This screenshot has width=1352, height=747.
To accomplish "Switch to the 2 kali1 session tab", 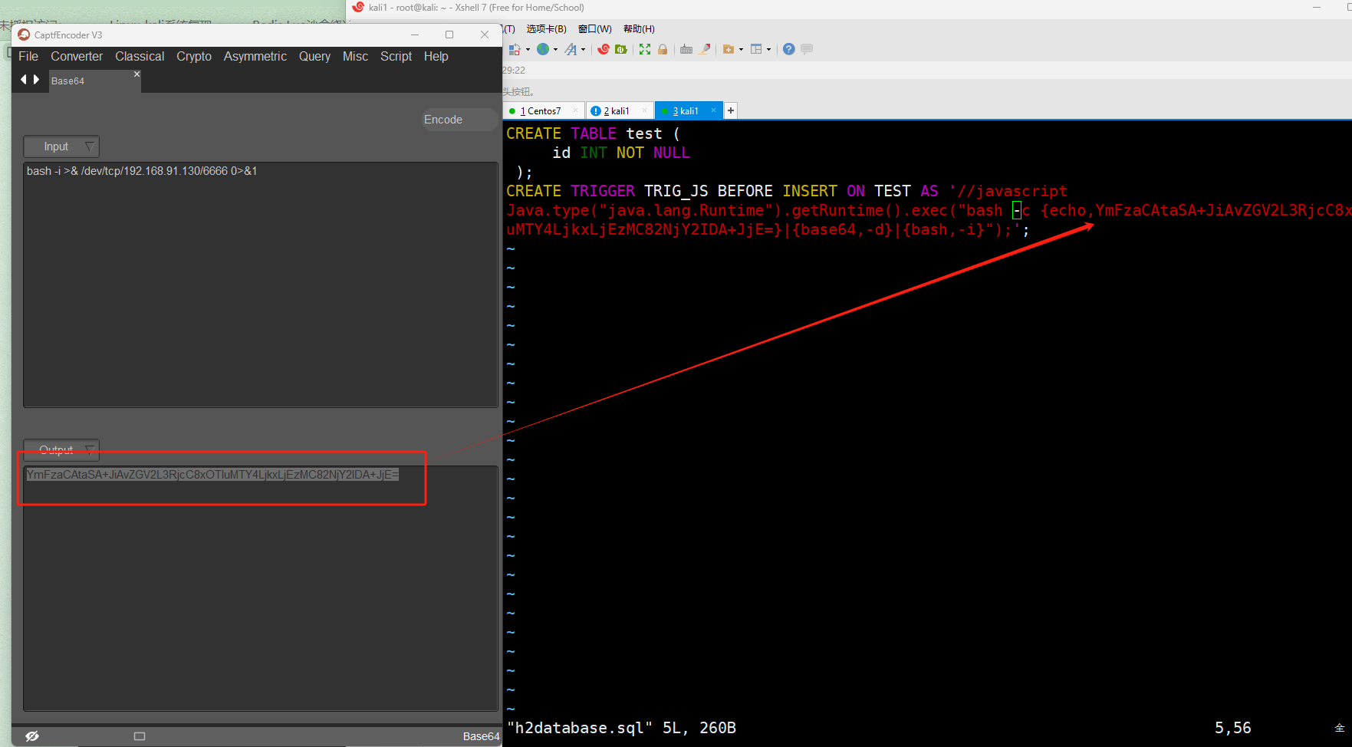I will pyautogui.click(x=619, y=110).
